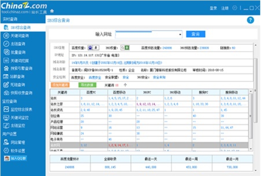This screenshot has height=176, width=261.
Task: Select the 站长之家 keyword row
Action: (x=149, y=104)
